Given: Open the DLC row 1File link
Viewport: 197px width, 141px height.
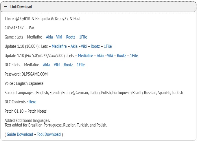Looking at the screenshot, I should 81,65.
